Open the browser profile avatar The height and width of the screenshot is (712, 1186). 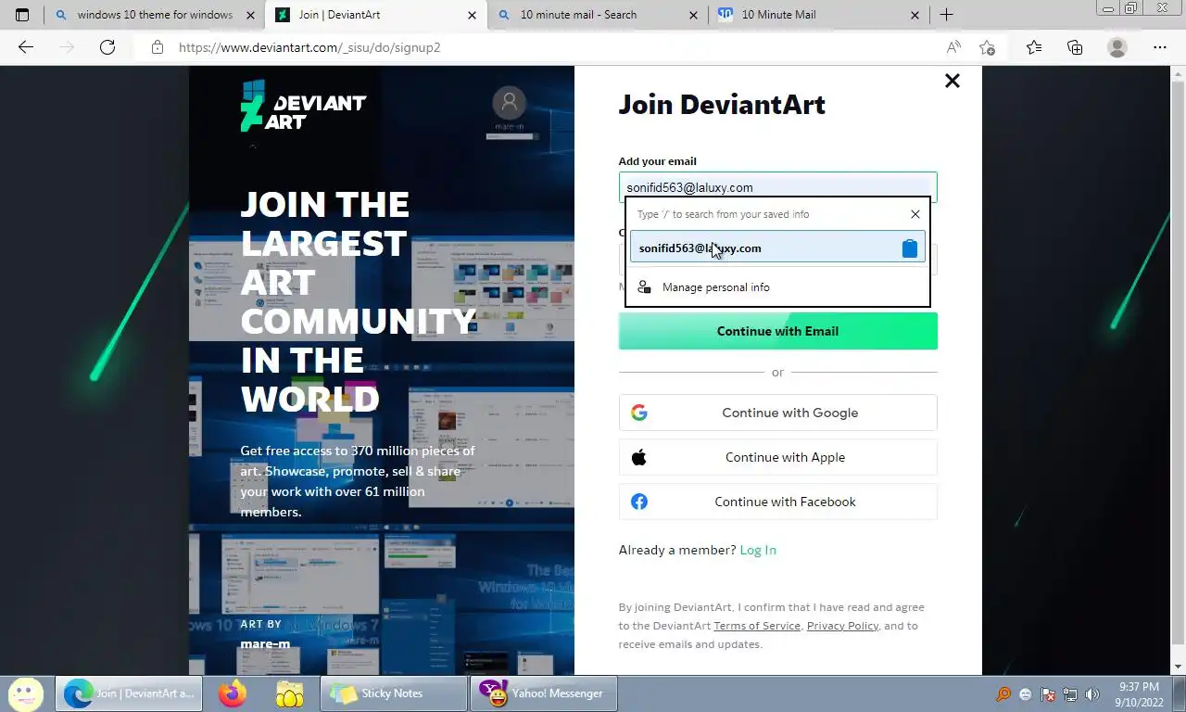point(1117,47)
